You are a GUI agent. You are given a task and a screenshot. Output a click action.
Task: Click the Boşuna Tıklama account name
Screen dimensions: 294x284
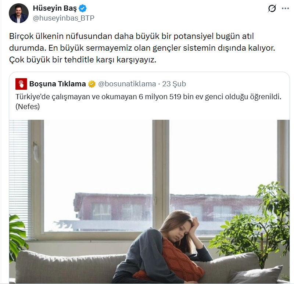[x=57, y=84]
